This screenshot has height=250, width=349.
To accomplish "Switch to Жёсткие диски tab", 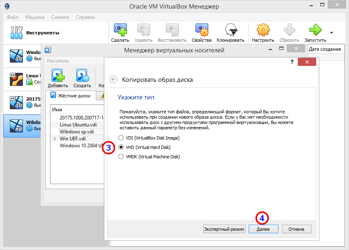I will click(72, 96).
